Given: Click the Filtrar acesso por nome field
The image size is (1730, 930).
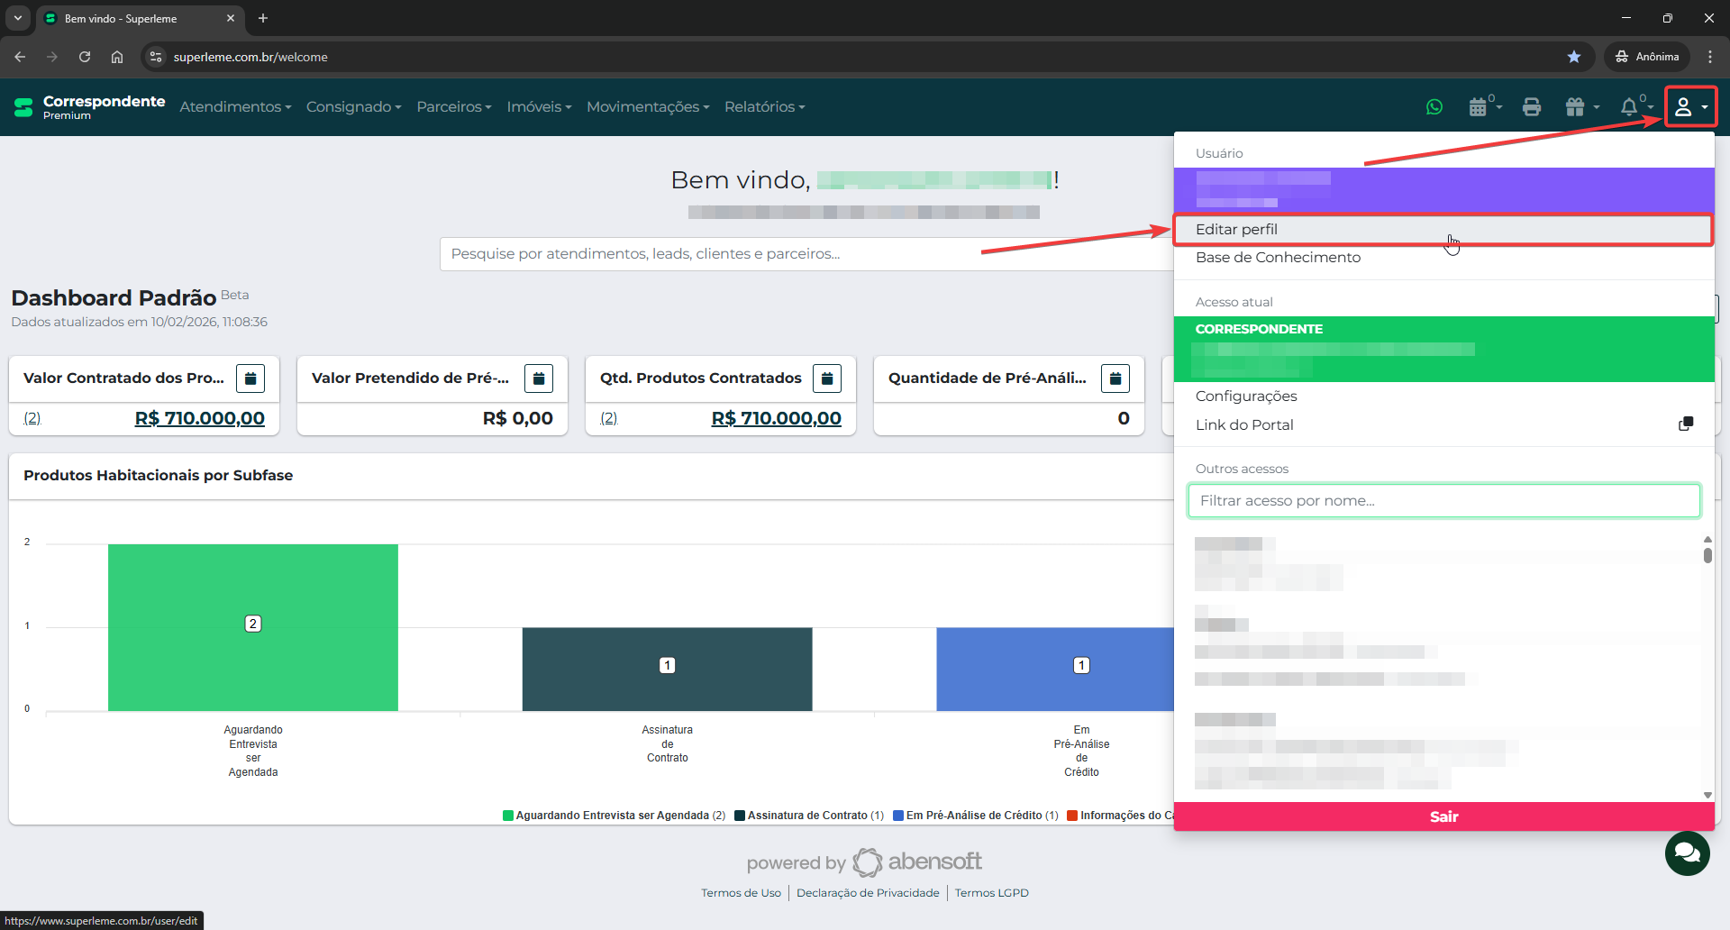Looking at the screenshot, I should [1443, 501].
